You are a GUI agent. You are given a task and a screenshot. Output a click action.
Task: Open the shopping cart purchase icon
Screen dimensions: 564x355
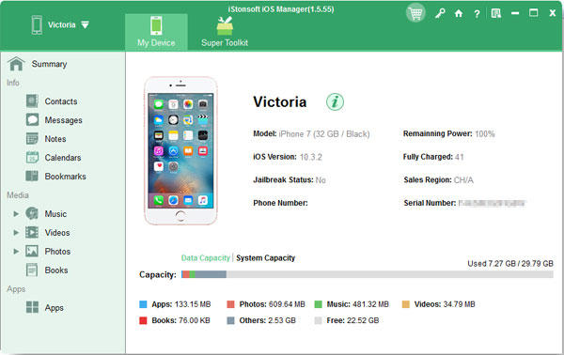415,13
